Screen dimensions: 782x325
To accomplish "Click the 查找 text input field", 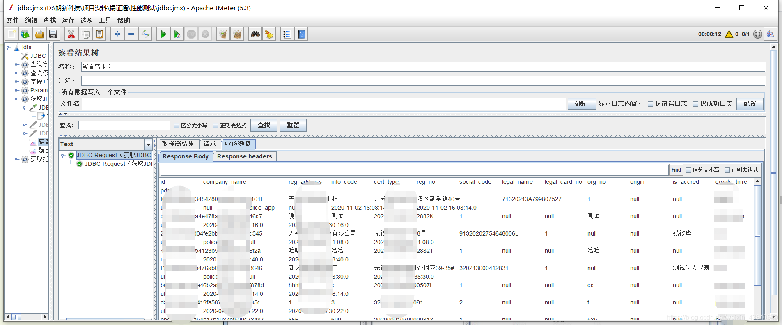I will pyautogui.click(x=124, y=125).
